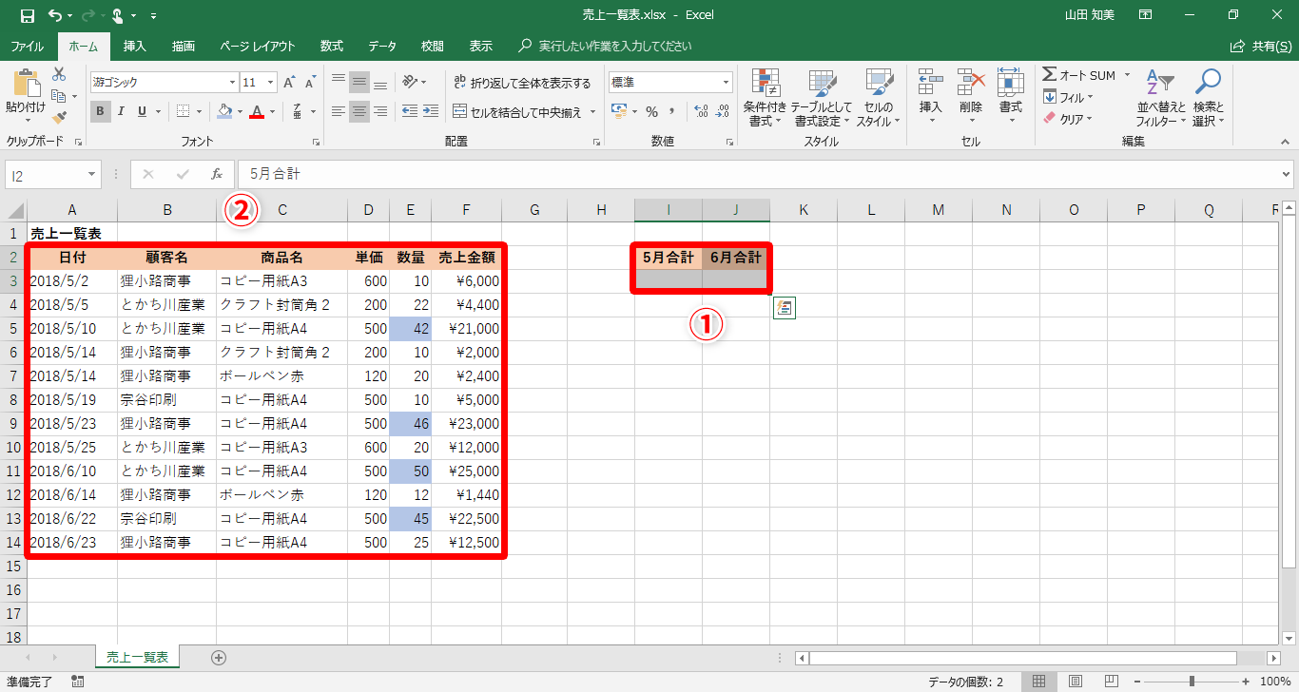The width and height of the screenshot is (1299, 692).
Task: Open the font name dropdown (游ゴシック)
Action: 232,83
